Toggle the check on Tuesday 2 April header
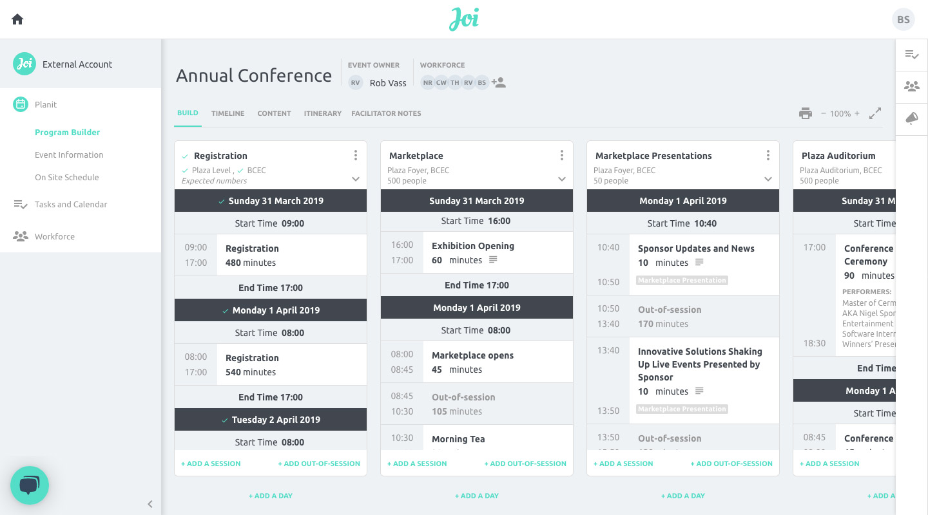Screen dimensions: 928x515 pos(224,419)
